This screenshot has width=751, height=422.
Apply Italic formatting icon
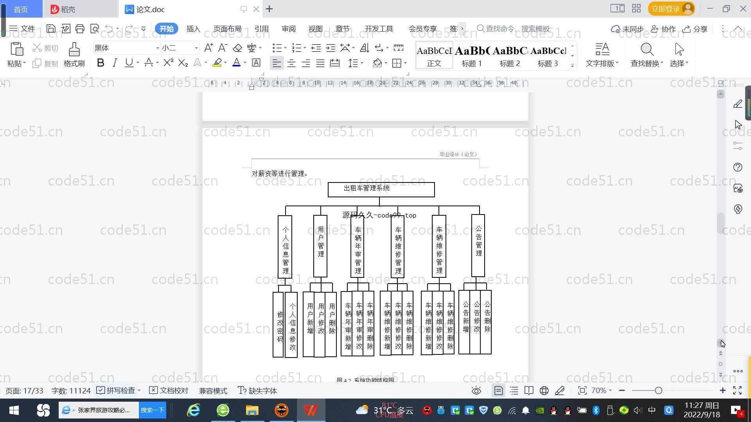(115, 63)
